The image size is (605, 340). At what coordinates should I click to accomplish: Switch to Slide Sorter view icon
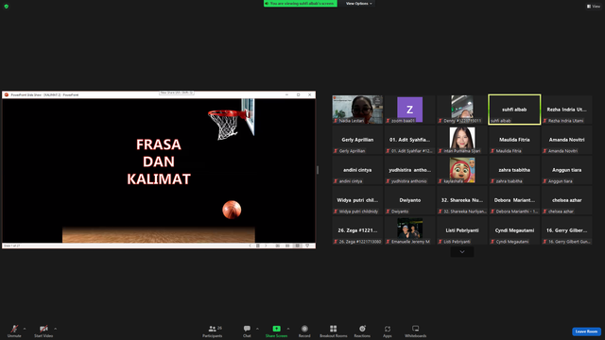(287, 246)
